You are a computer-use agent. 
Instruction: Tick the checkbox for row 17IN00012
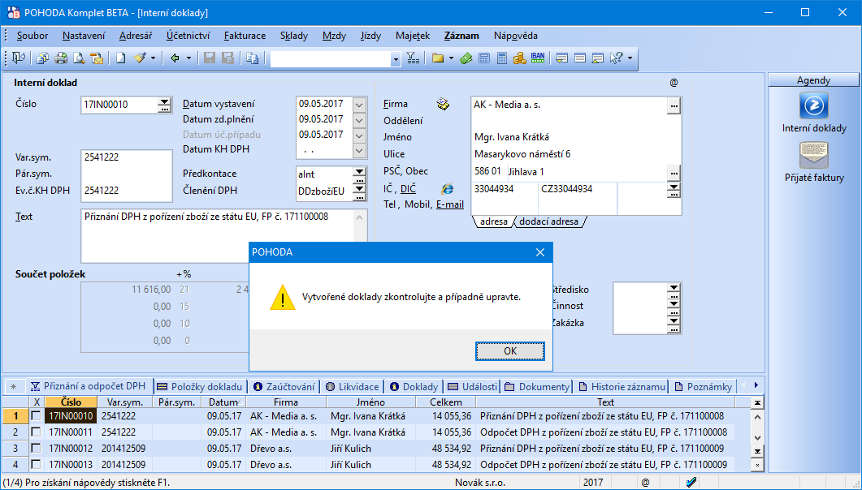point(36,449)
